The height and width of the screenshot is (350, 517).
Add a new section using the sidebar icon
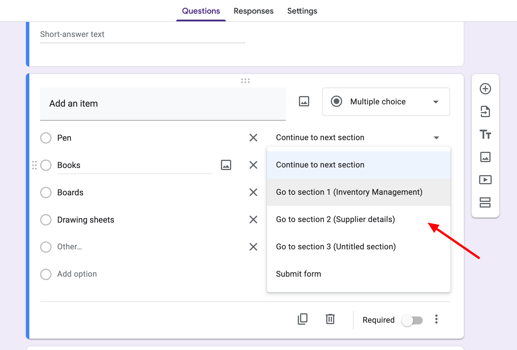(x=485, y=203)
